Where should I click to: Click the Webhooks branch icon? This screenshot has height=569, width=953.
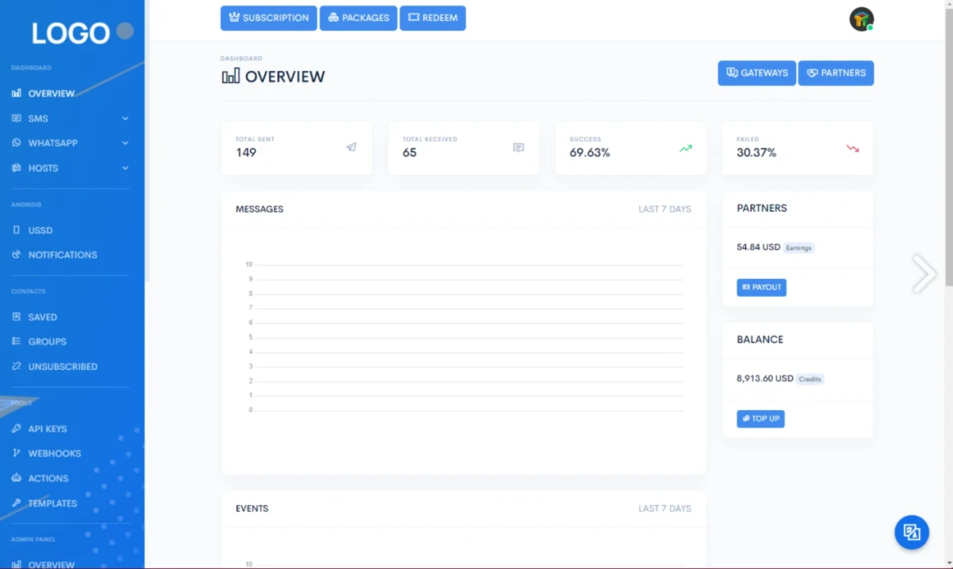point(16,453)
